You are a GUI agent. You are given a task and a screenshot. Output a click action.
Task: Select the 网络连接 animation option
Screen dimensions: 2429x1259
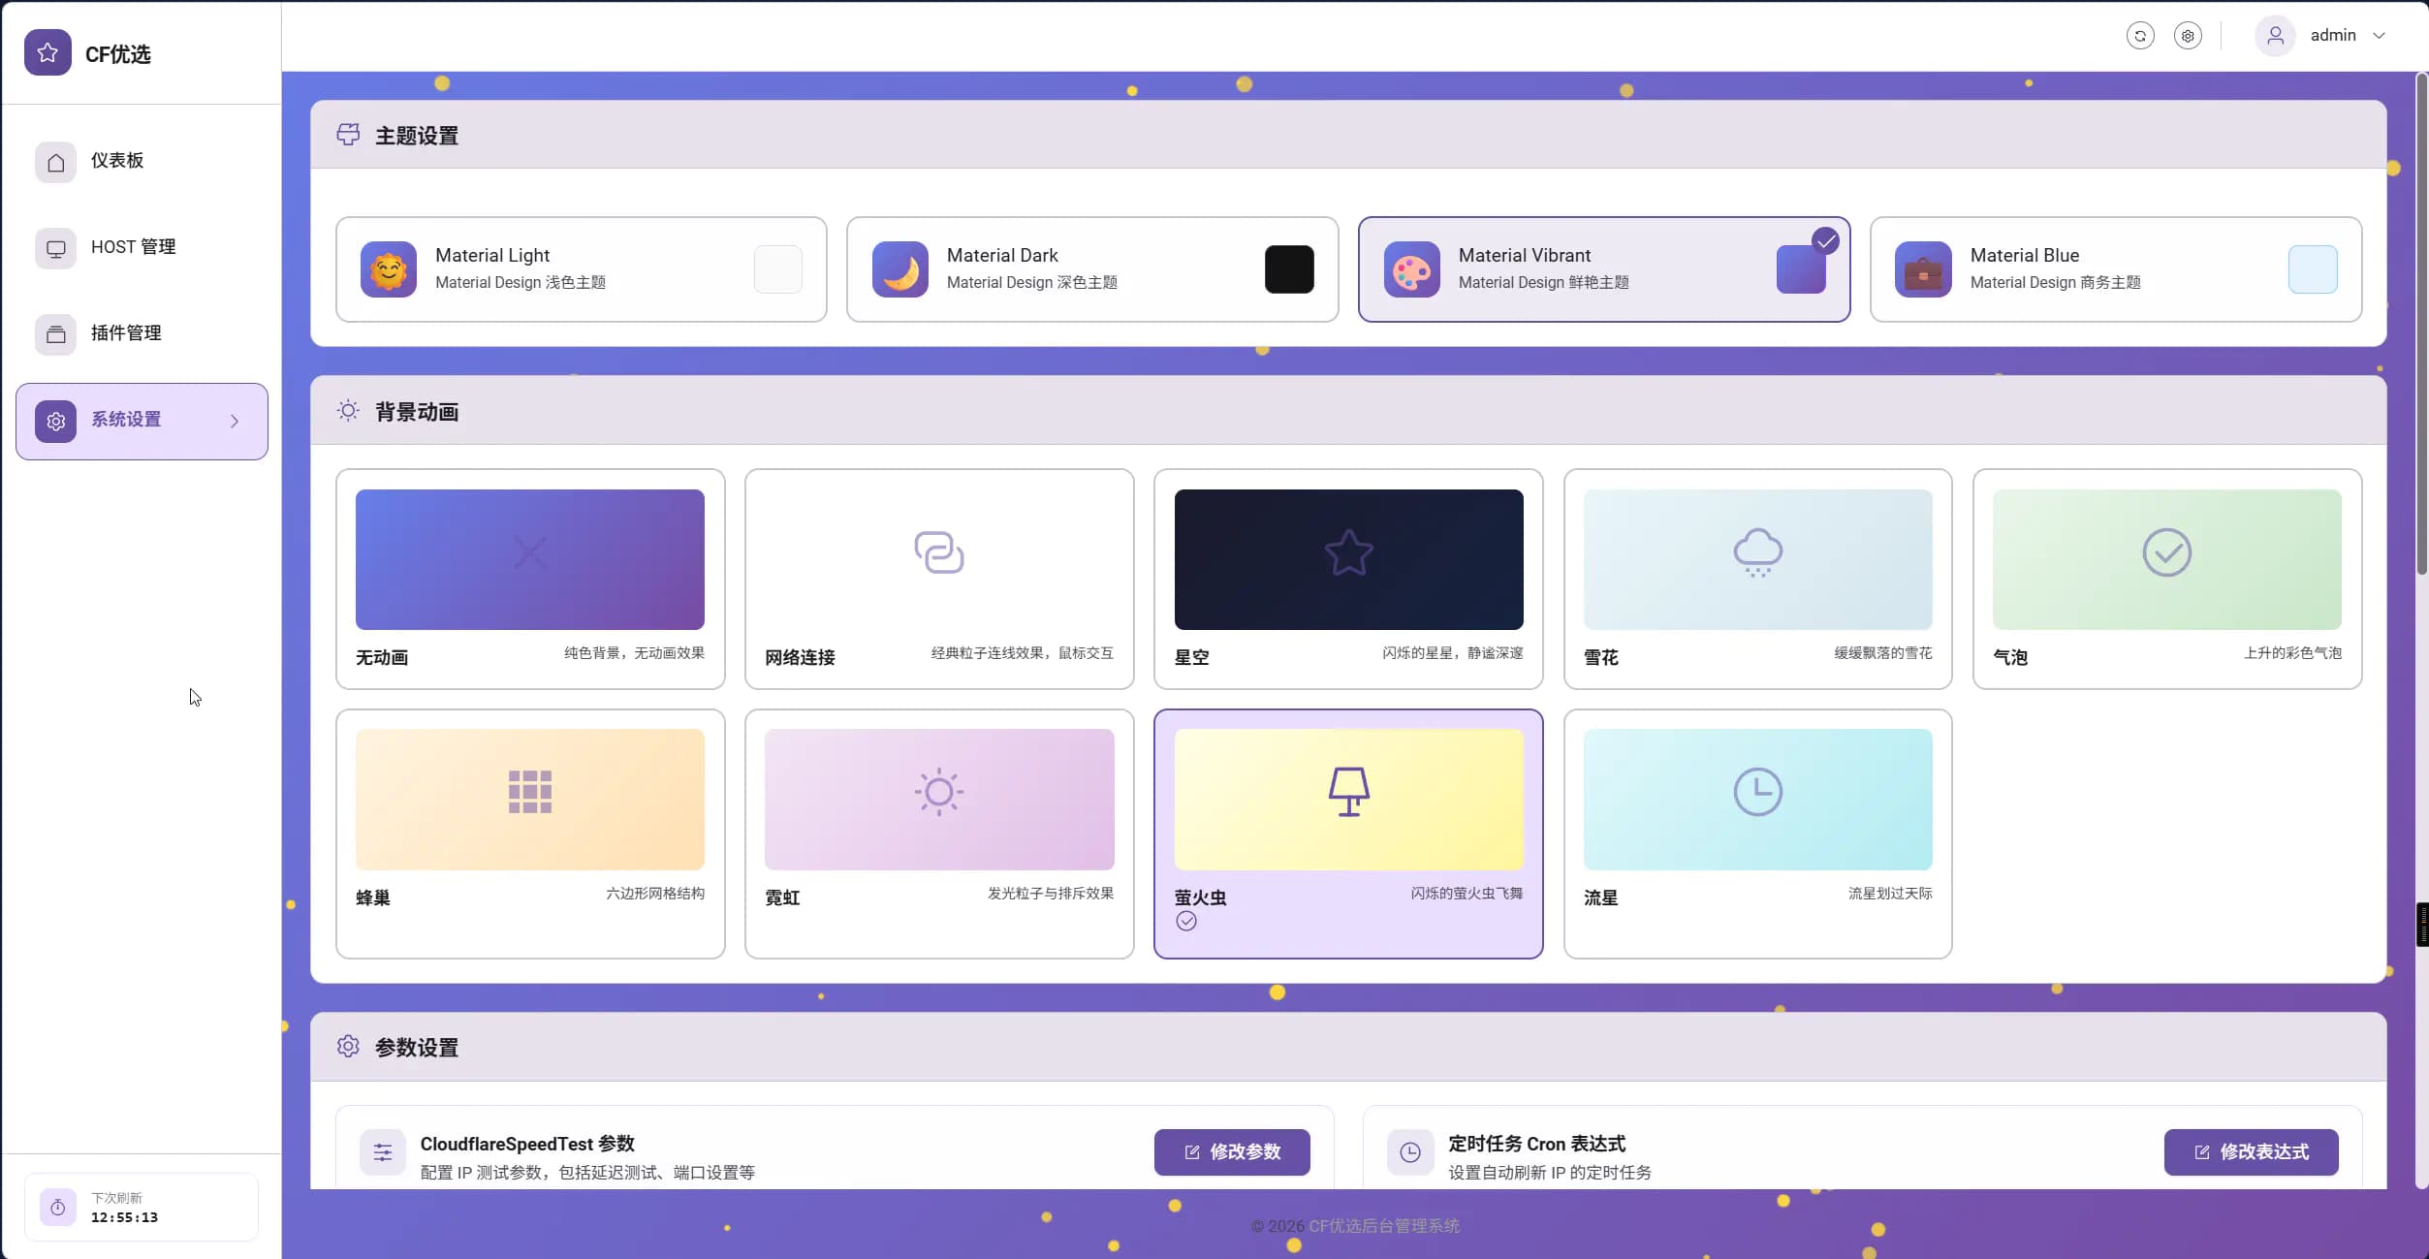click(x=939, y=579)
